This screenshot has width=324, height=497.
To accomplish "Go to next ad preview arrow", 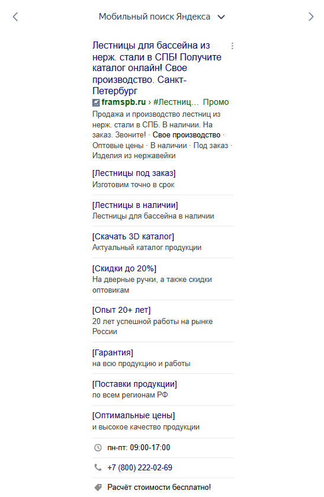I will [311, 17].
